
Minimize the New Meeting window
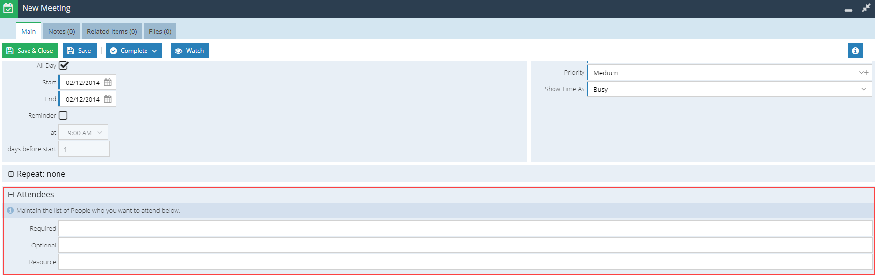(x=848, y=9)
